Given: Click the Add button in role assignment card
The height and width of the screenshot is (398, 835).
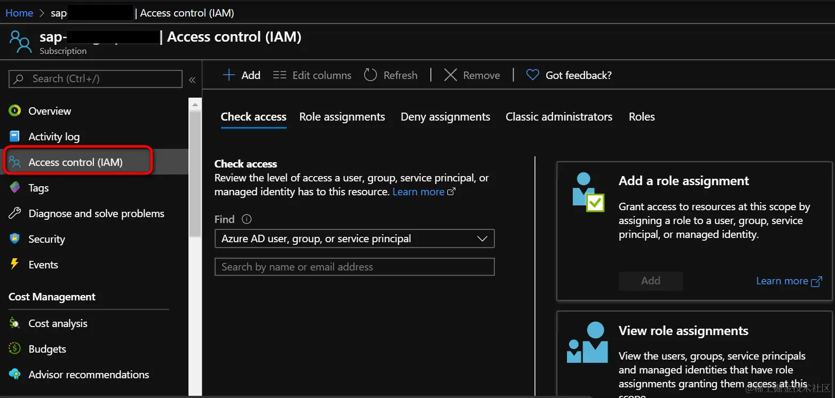Looking at the screenshot, I should coord(651,281).
